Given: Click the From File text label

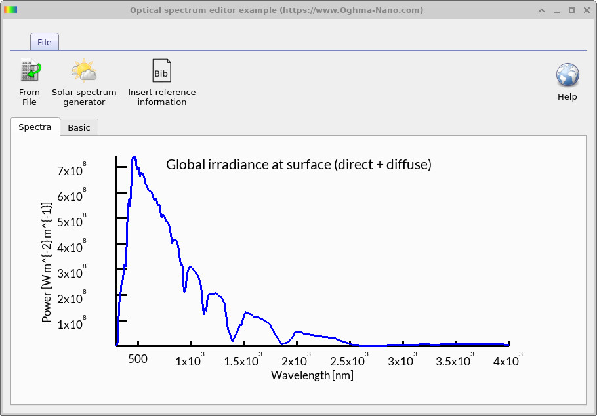Looking at the screenshot, I should tap(29, 97).
